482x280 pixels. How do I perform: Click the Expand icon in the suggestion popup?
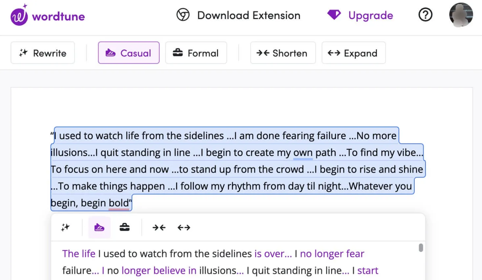tap(183, 227)
